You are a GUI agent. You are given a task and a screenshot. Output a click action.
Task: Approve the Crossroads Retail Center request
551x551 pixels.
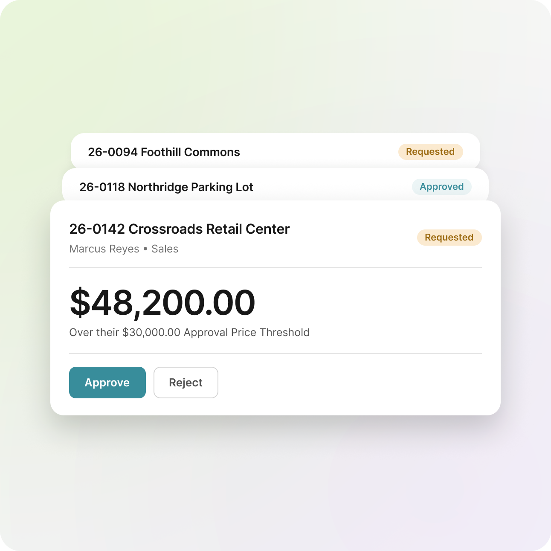(107, 383)
